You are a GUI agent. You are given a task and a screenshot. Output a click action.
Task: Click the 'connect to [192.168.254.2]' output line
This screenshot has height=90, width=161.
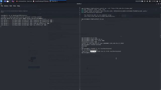point(103,43)
